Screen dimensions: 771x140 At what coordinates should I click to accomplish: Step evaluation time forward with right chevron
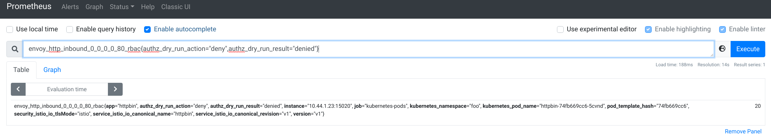click(115, 89)
